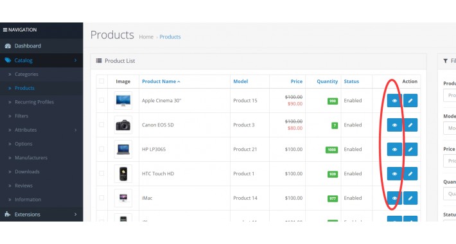Check the iMac row checkbox
Screen dimensions: 456x244
coord(101,198)
